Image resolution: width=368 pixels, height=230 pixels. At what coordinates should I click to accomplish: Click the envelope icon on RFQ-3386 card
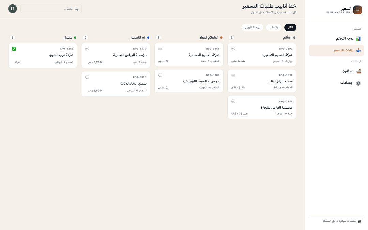(160, 49)
